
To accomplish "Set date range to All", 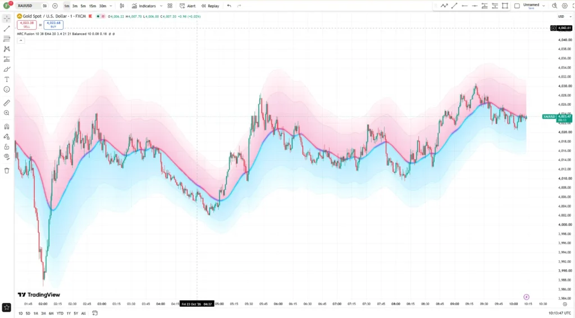I will point(83,314).
